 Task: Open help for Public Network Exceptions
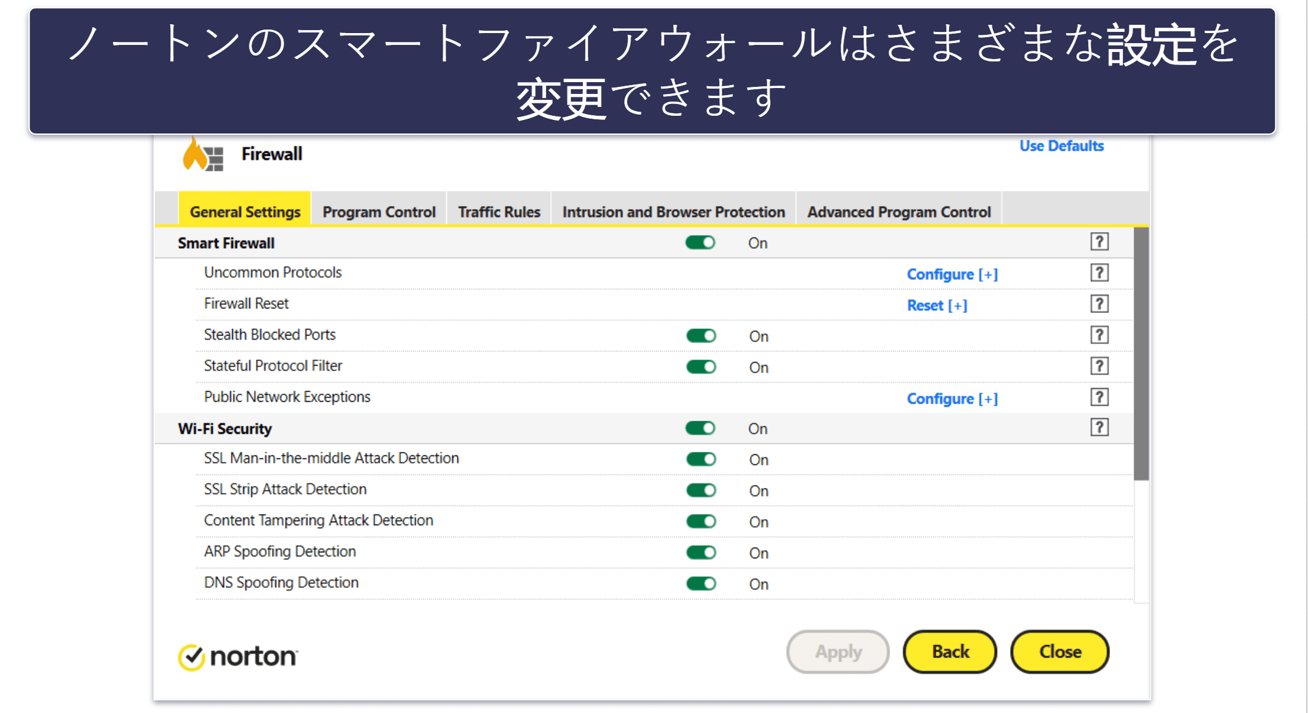[1099, 397]
